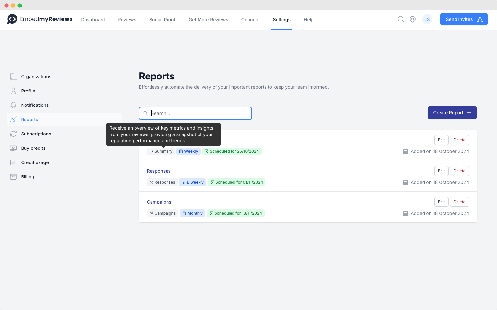
Task: Open Credit usage in the sidebar
Action: point(35,162)
